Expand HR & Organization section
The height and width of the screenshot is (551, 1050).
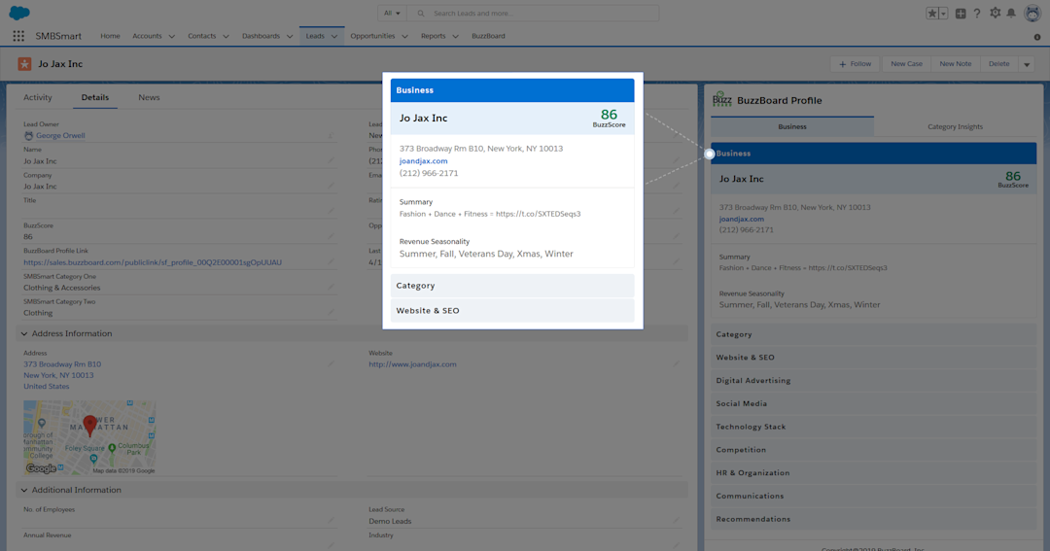coord(874,472)
